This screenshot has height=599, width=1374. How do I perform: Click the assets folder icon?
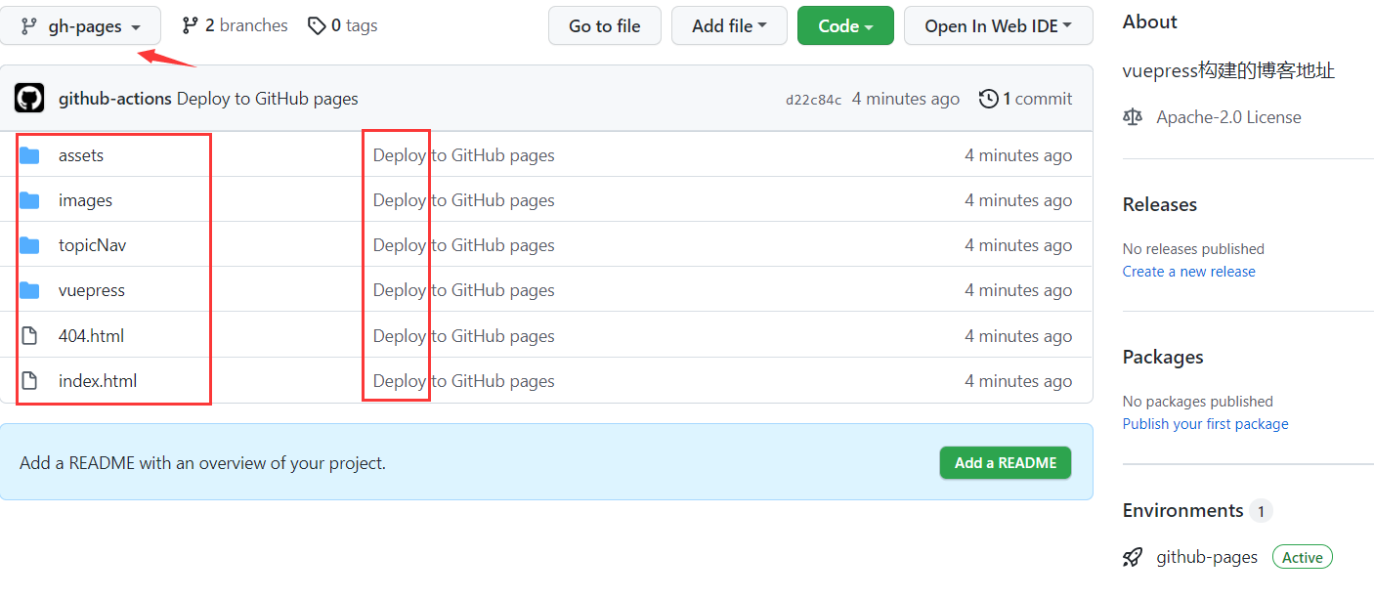point(29,155)
